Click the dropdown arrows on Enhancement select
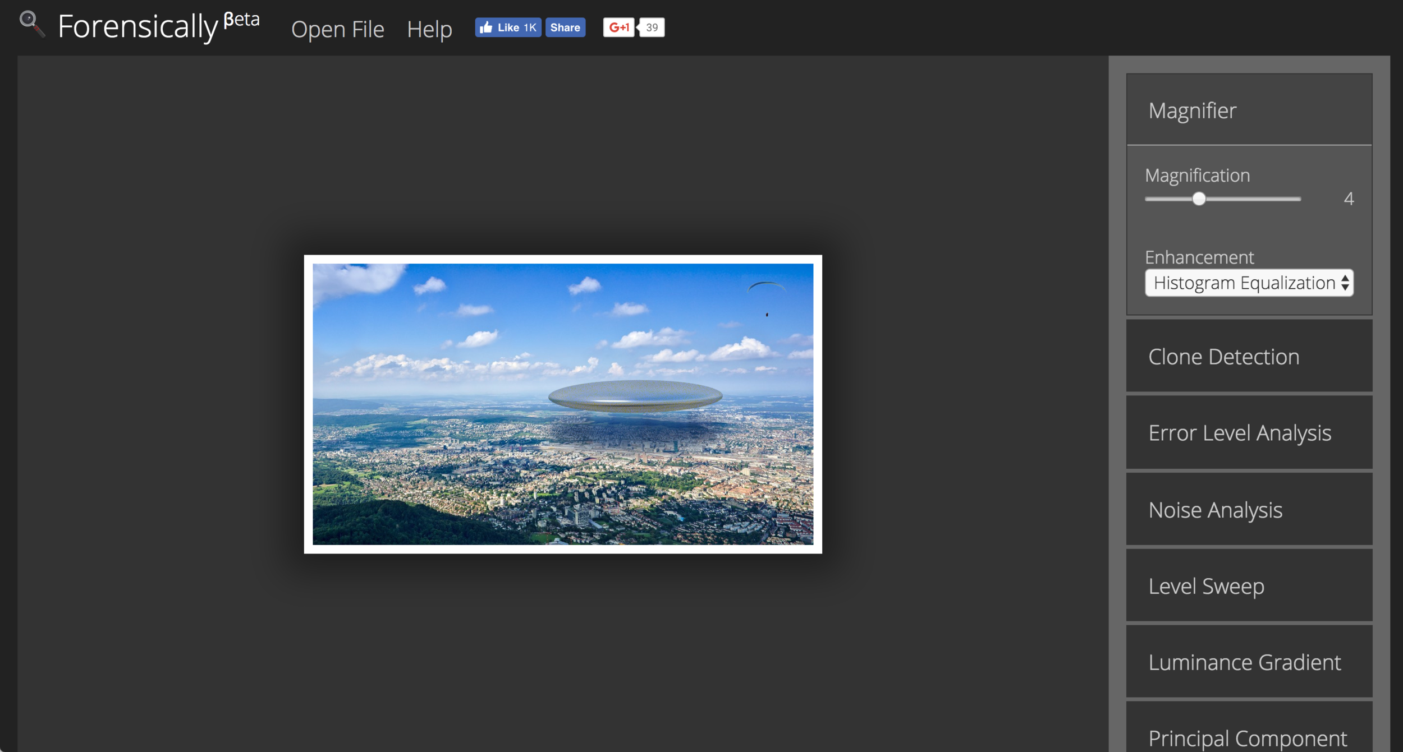The image size is (1403, 752). tap(1345, 283)
